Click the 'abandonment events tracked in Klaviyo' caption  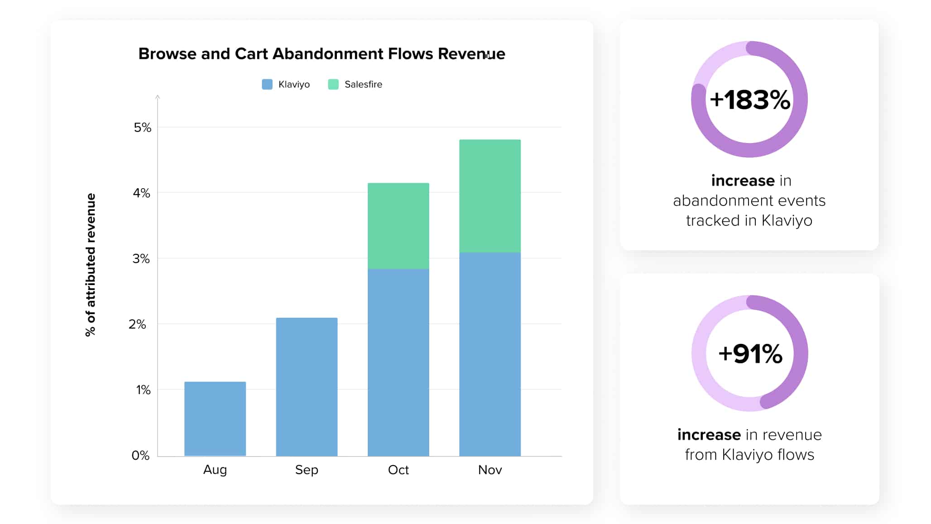point(749,200)
